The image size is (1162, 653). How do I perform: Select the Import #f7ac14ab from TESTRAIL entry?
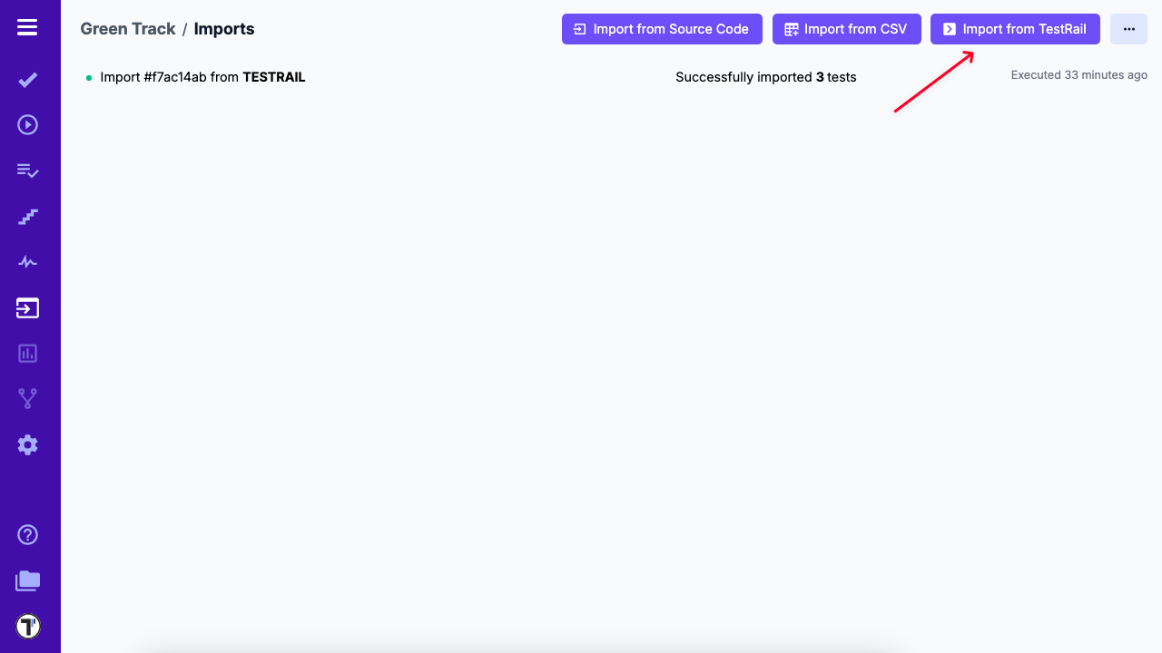coord(202,77)
